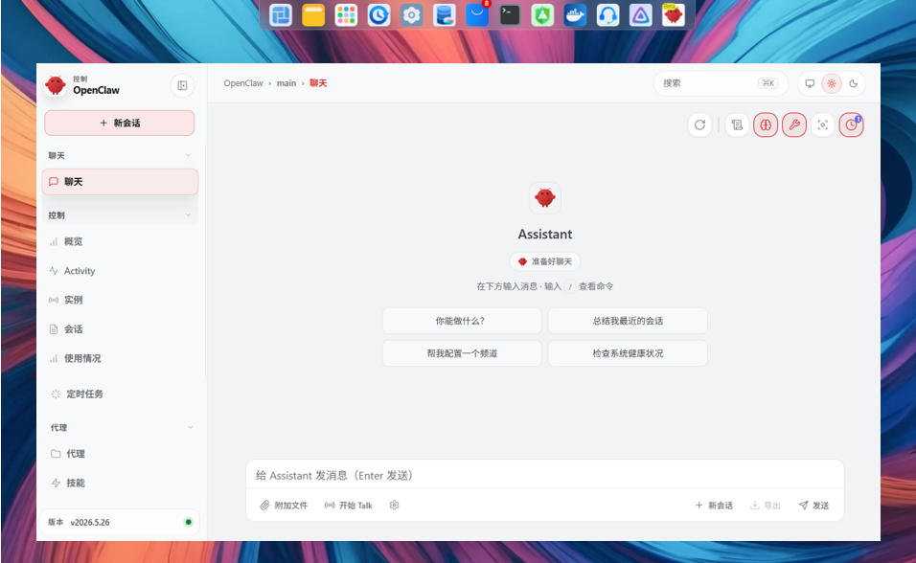
Task: Open the clock scheduled icon with badge
Action: (851, 125)
